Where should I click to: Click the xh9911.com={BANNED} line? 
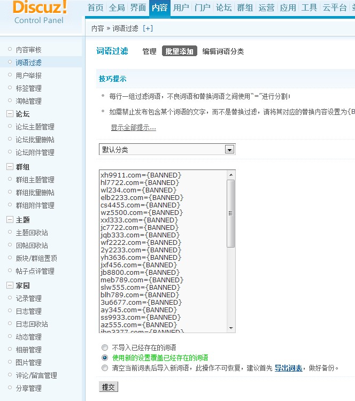(x=141, y=175)
